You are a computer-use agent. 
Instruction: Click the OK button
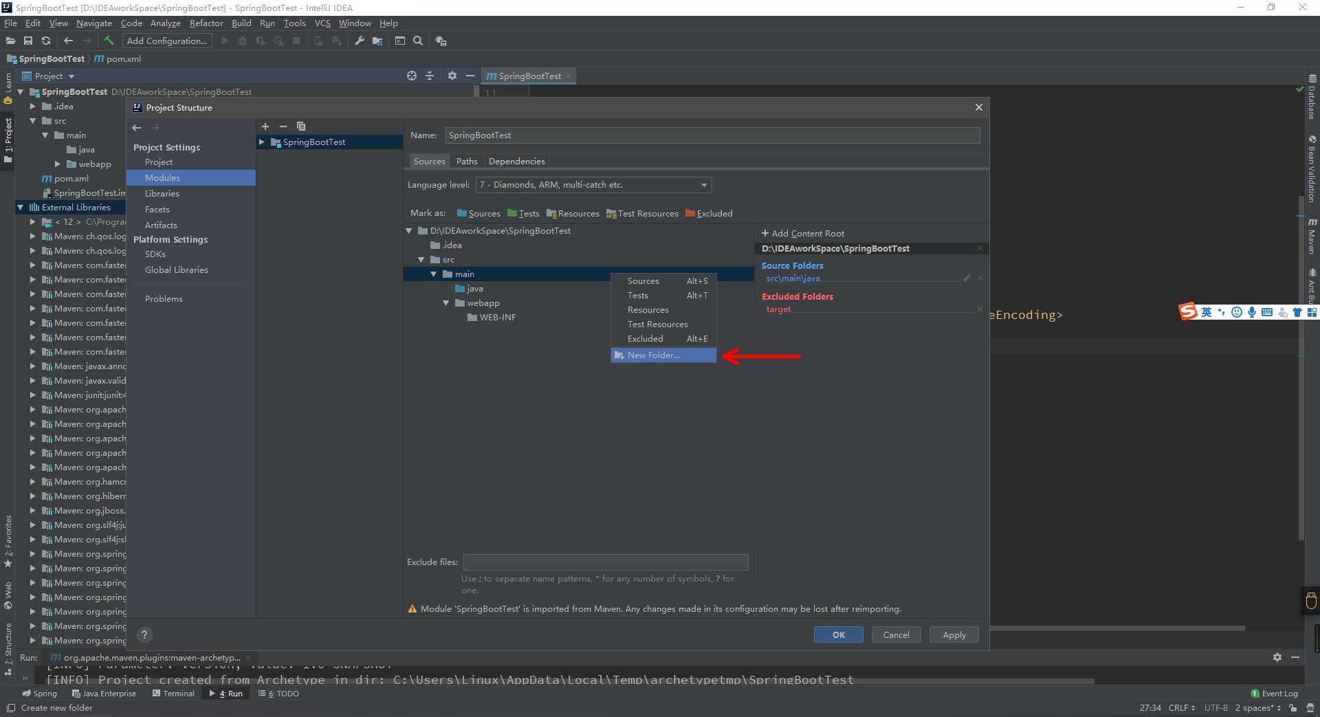pos(838,635)
